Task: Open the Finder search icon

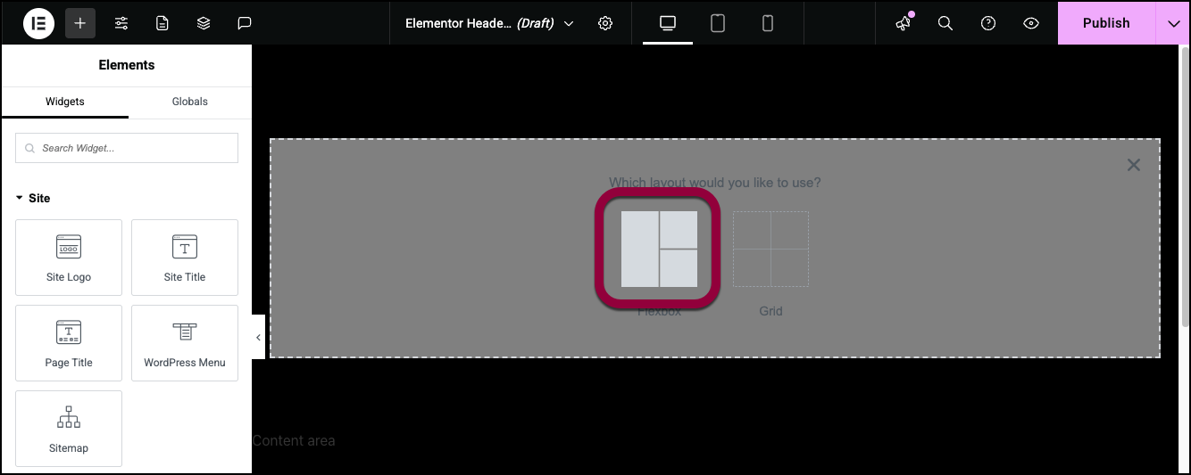Action: (x=945, y=23)
